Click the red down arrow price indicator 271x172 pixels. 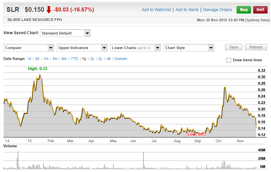tap(49, 10)
